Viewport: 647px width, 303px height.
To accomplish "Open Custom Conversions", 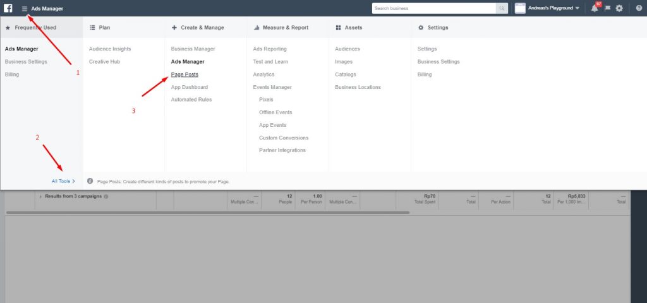I will [284, 138].
